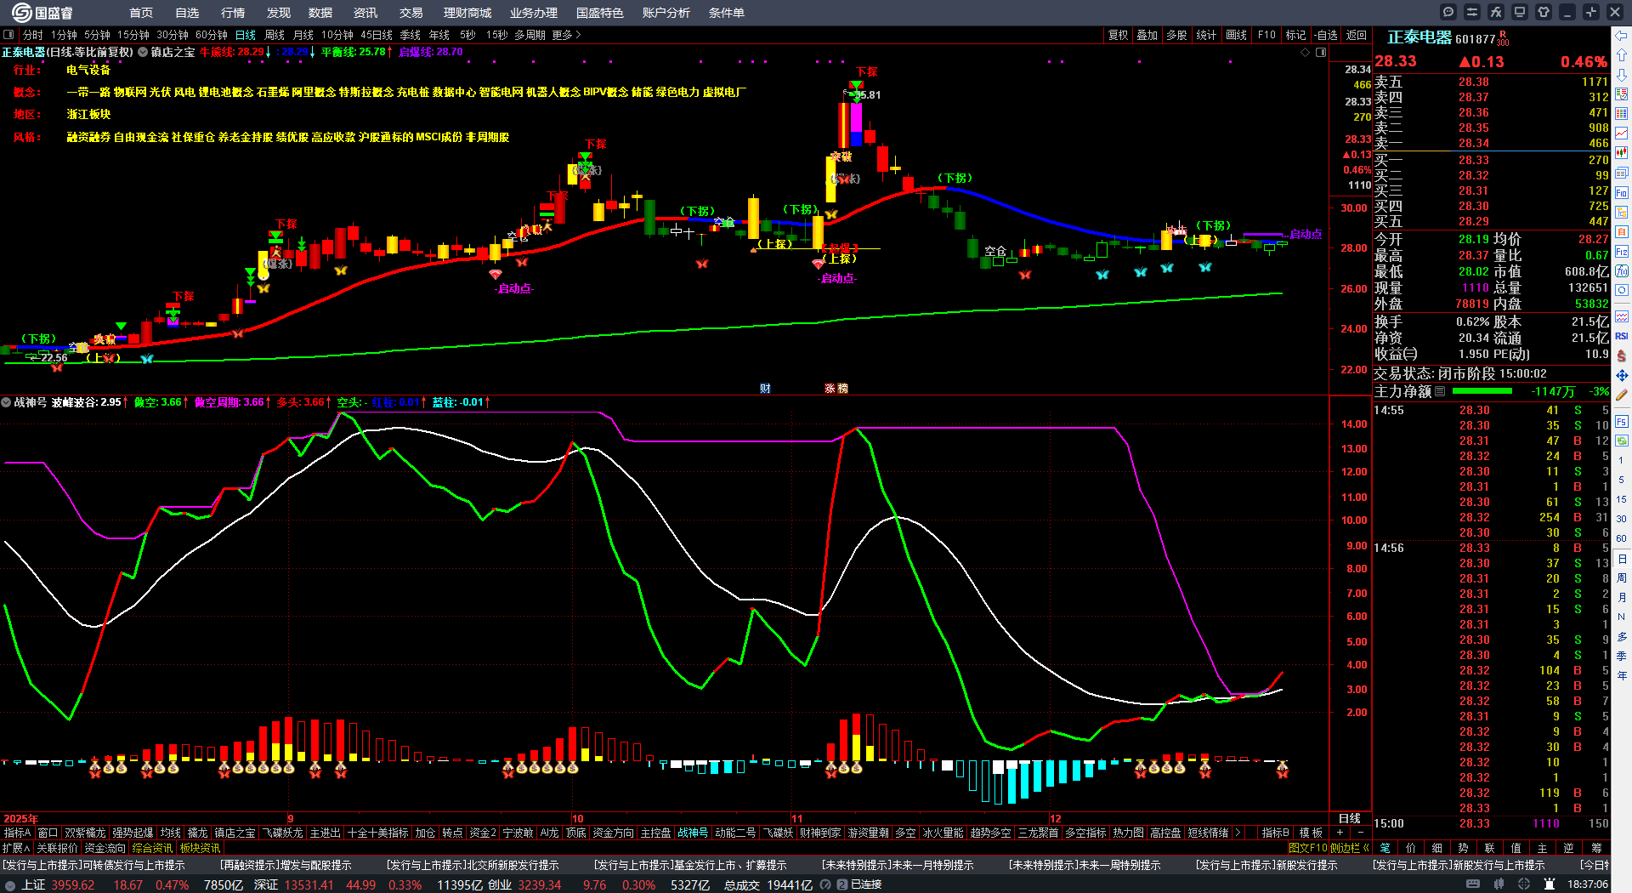Add to watchlist with -自选 button
1632x893 pixels.
point(1326,35)
